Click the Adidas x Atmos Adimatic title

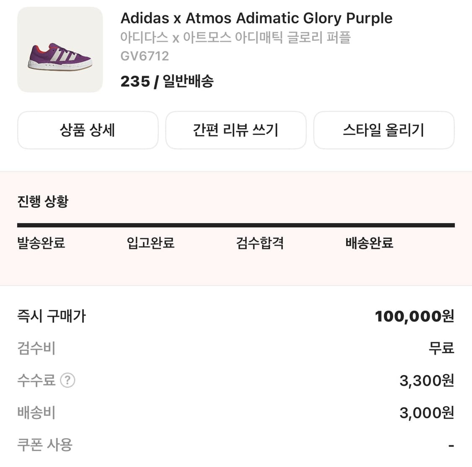point(256,18)
